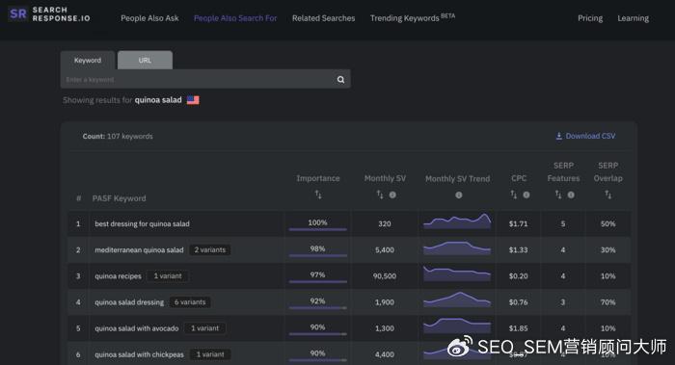
Task: Expand 1 variant for quinoa salad with avocado
Action: click(x=204, y=328)
